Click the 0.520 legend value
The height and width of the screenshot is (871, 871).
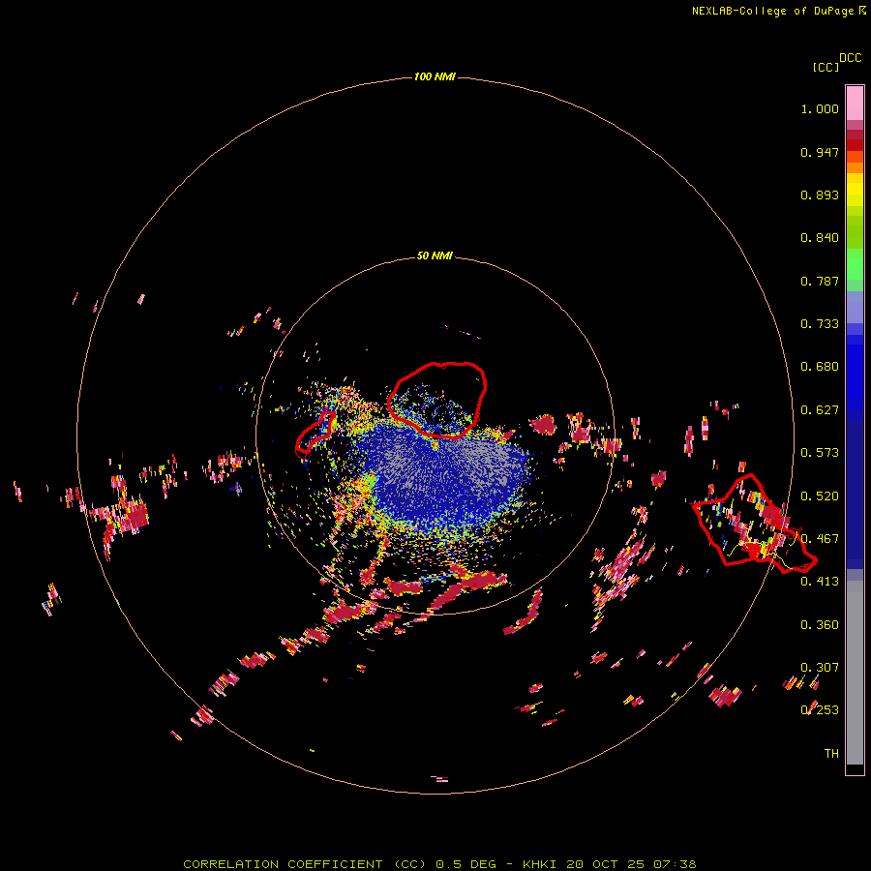[820, 496]
